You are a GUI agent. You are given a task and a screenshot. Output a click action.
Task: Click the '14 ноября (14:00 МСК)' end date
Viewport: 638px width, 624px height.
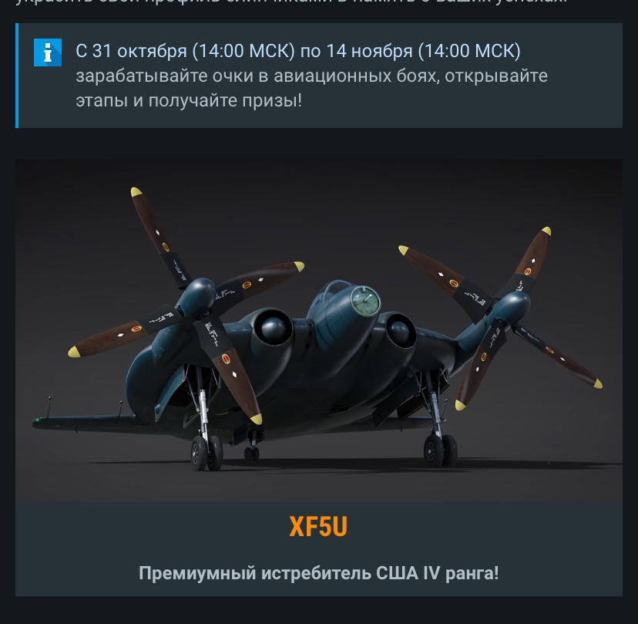point(423,51)
